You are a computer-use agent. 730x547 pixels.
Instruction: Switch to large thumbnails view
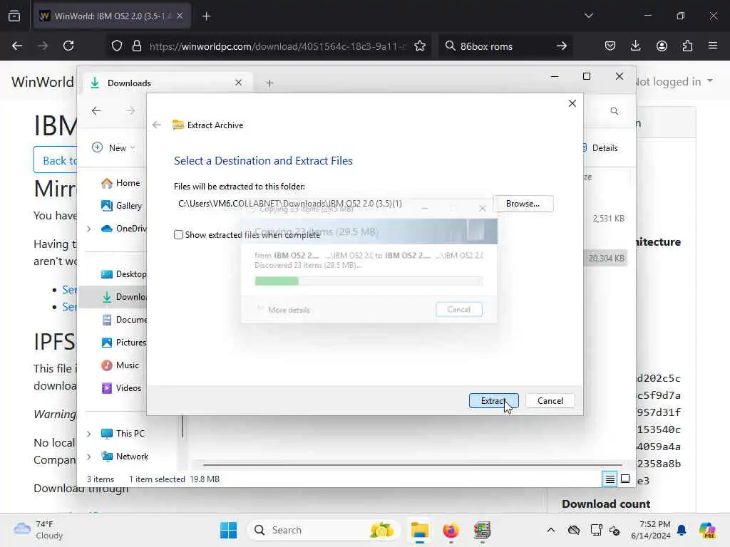[x=625, y=479]
